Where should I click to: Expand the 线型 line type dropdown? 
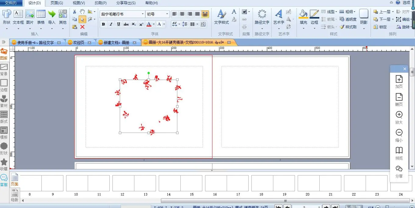329,12
